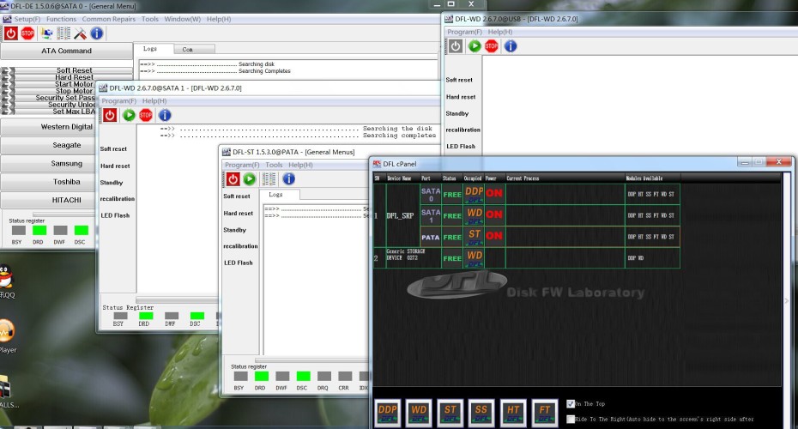Viewport: 798px width, 429px height.
Task: Select the Logs tab in DFL-ST PATA window
Action: (280, 195)
